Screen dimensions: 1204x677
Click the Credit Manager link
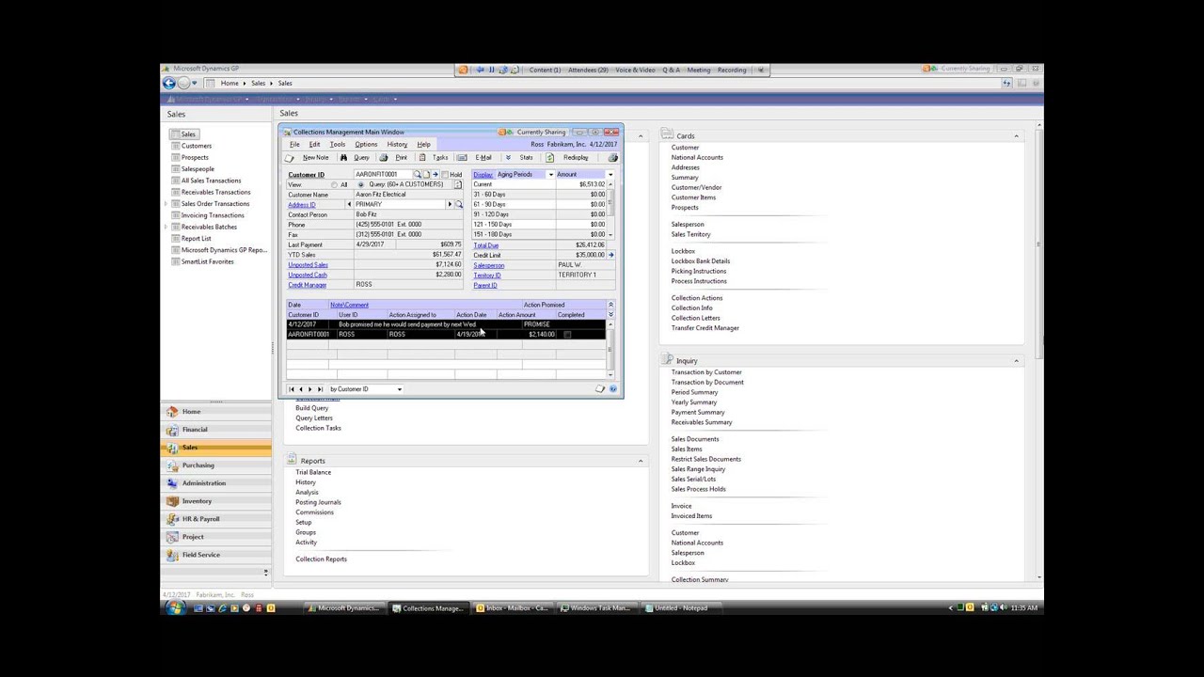308,285
